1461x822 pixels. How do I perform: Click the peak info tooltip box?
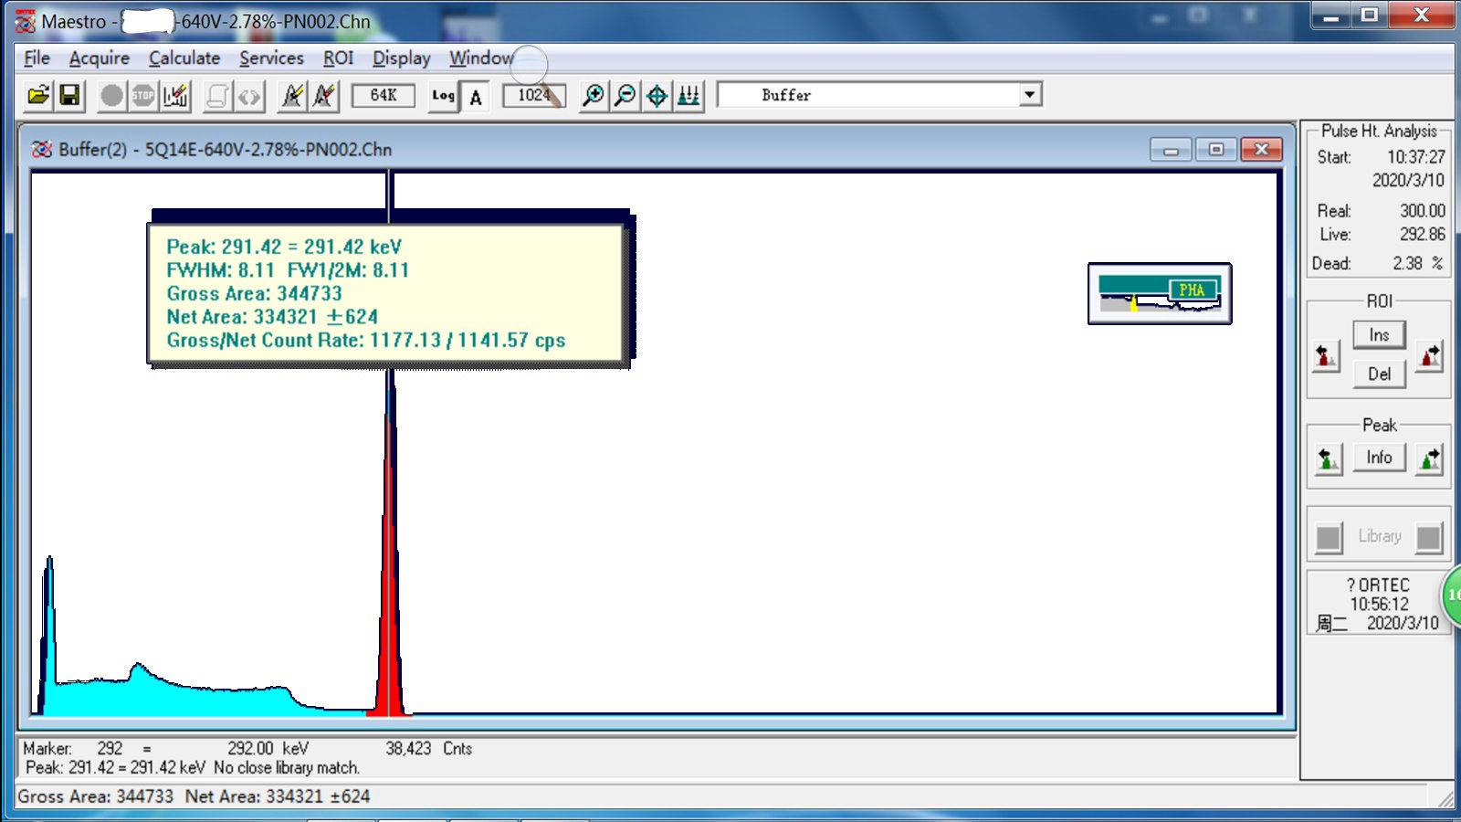[387, 294]
